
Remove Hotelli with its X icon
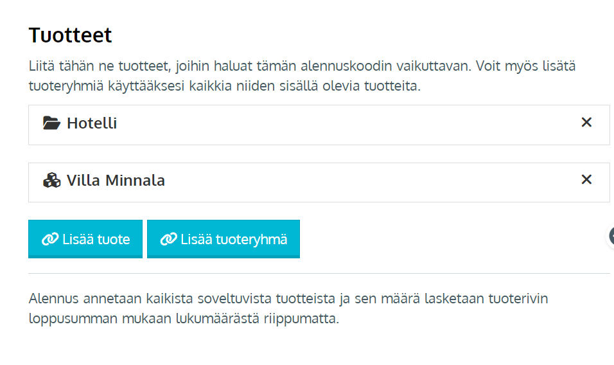tap(586, 122)
